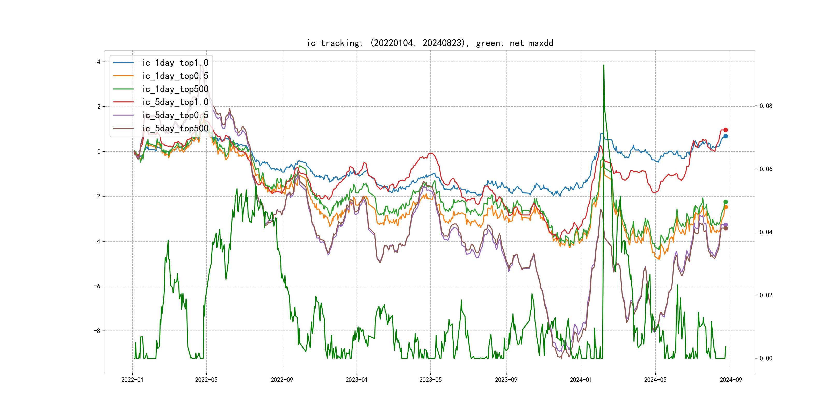The height and width of the screenshot is (419, 839).
Task: Click the ic_1day_top1.0 legend label
Action: pyautogui.click(x=175, y=63)
